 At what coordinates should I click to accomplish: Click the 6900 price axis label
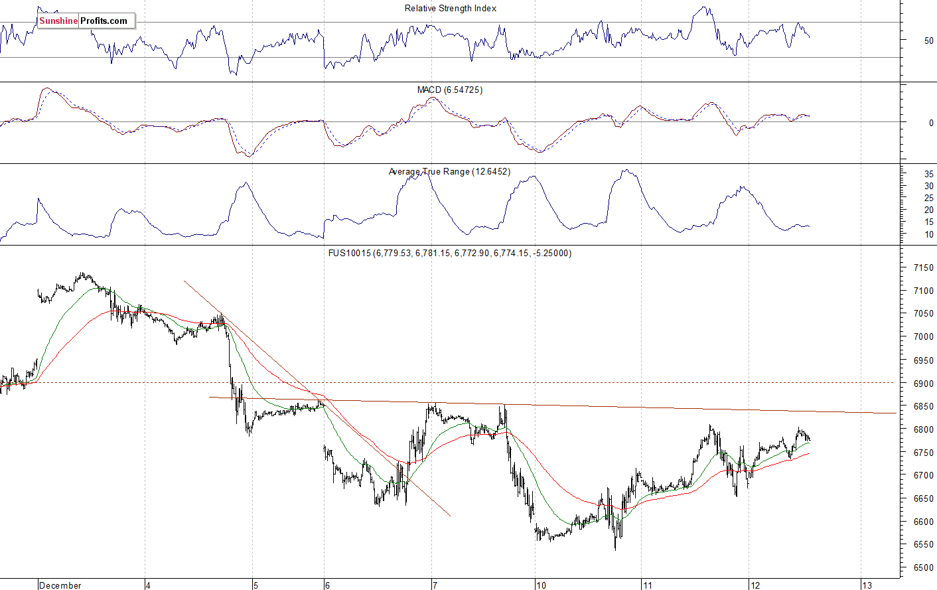click(924, 384)
